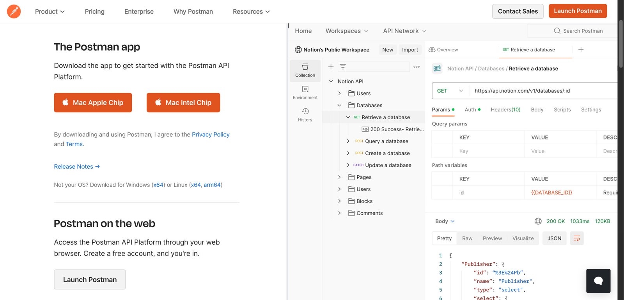
Task: Expand the Product dropdown menu
Action: pyautogui.click(x=50, y=12)
